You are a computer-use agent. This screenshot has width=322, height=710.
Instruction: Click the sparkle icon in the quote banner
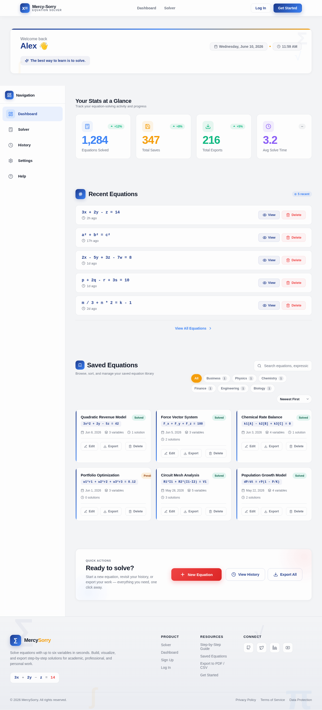(x=27, y=61)
